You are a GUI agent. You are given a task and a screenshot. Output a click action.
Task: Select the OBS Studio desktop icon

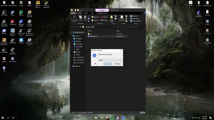(4, 13)
